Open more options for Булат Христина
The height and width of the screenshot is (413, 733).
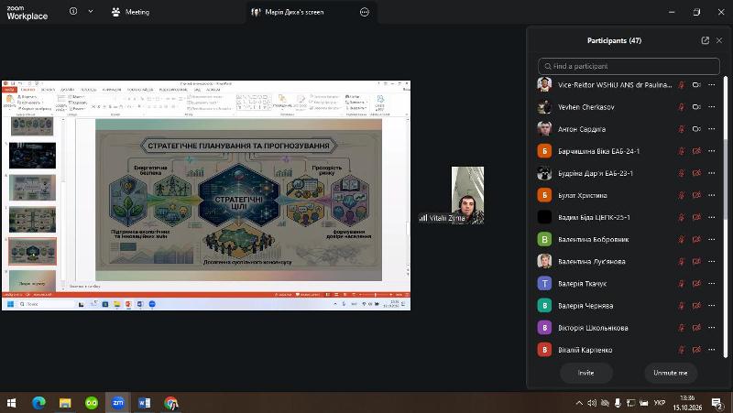pos(712,195)
